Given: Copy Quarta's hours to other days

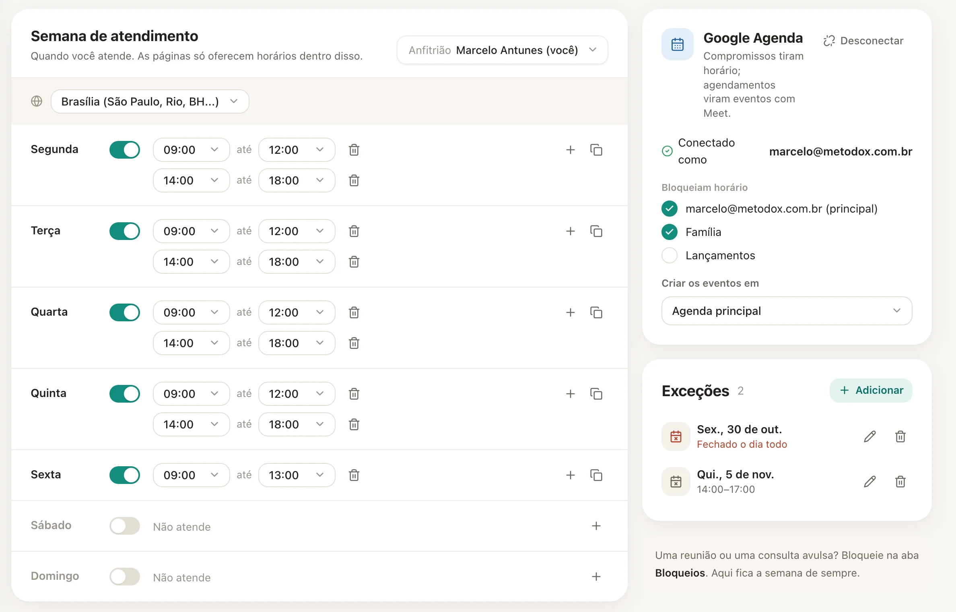Looking at the screenshot, I should tap(596, 312).
